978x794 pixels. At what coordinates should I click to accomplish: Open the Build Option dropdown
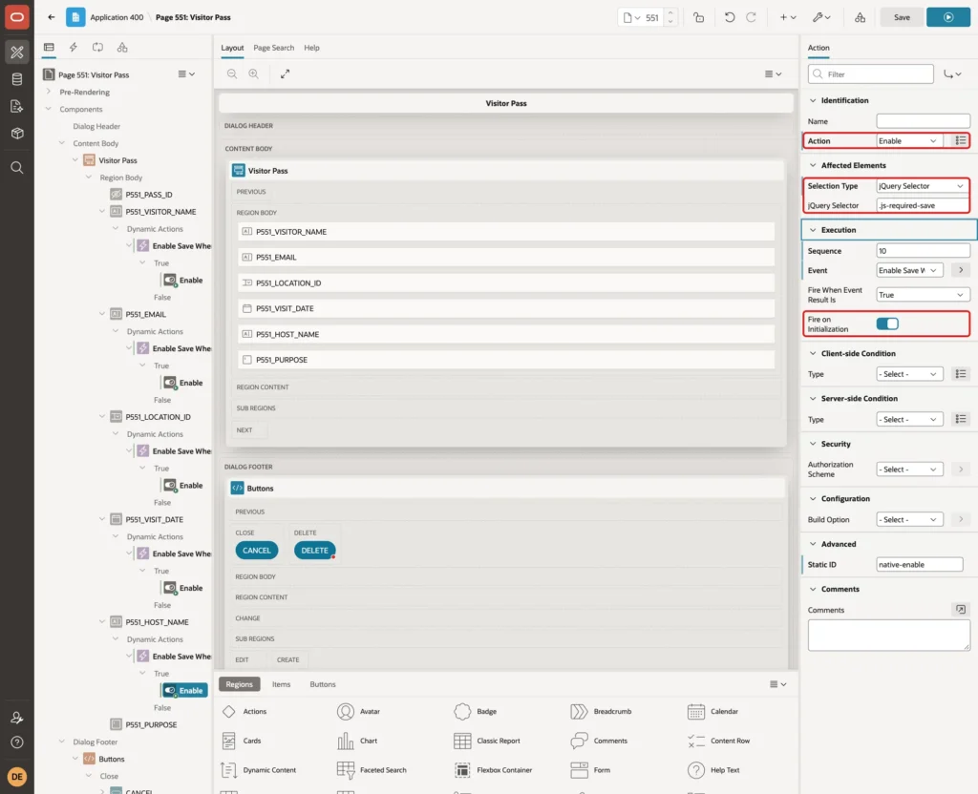tap(909, 519)
